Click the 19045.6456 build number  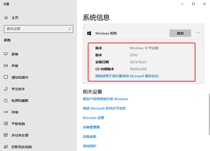138,69
